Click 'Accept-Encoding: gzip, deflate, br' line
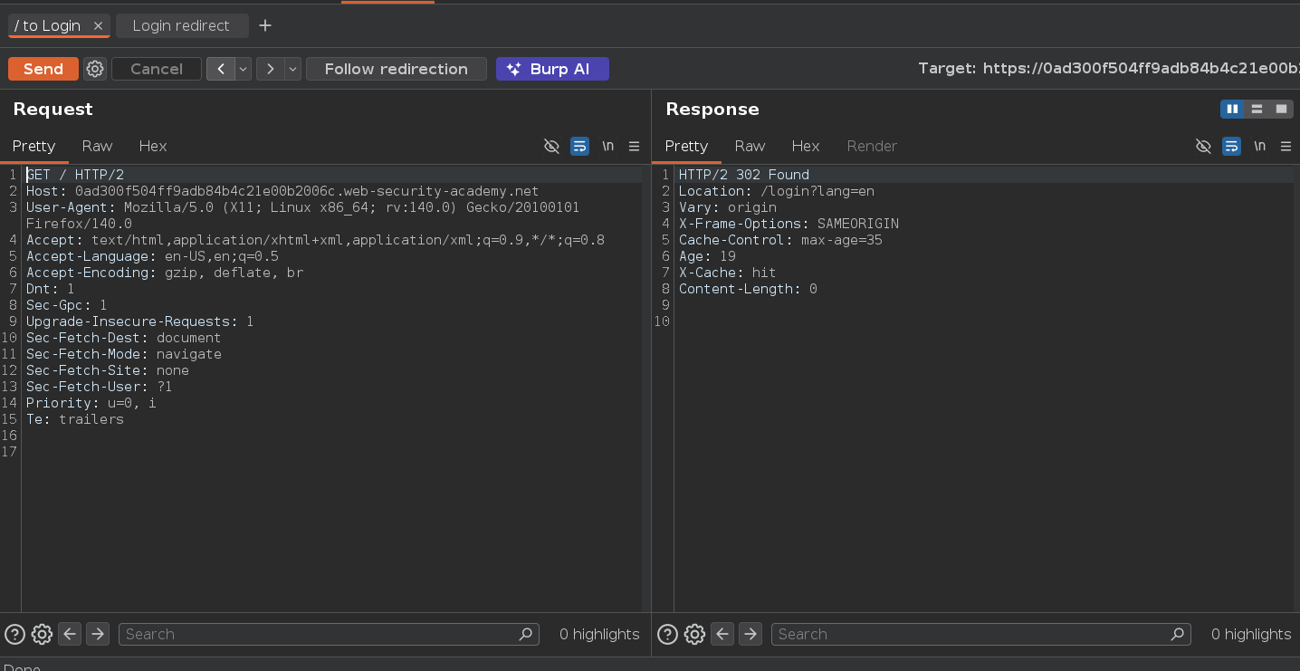1300x671 pixels. coord(165,273)
